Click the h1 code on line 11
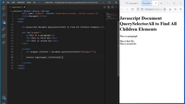This screenshot has width=185, height=104. (63, 27)
